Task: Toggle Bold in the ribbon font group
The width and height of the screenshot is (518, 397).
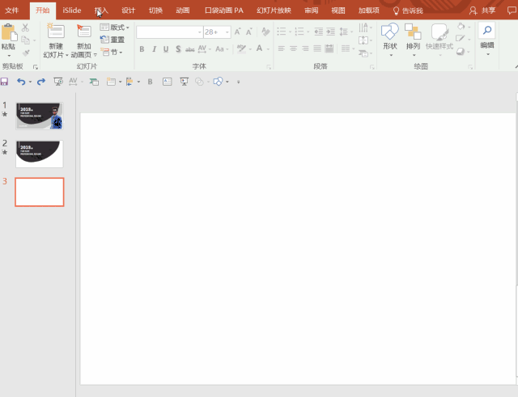Action: [142, 49]
